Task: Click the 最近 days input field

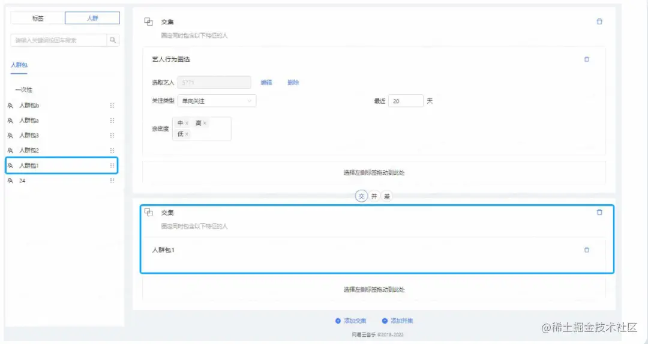Action: 406,101
